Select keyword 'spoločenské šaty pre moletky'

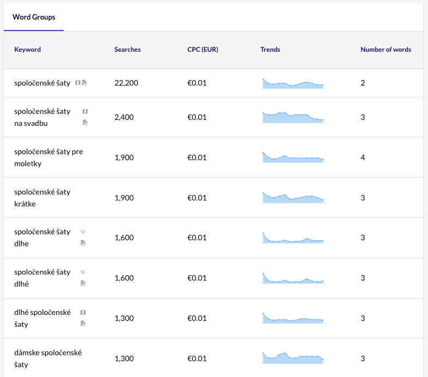[x=48, y=157]
